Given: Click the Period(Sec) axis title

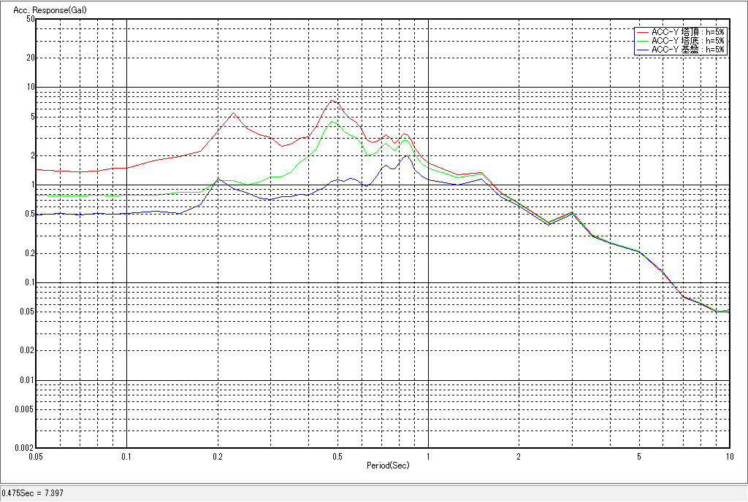Looking at the screenshot, I should [x=388, y=465].
